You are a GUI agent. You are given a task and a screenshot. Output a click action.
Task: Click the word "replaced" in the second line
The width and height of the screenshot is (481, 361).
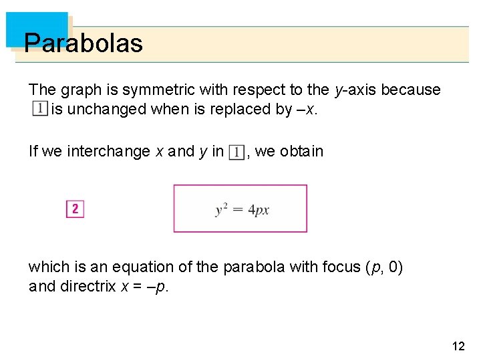[x=238, y=110]
